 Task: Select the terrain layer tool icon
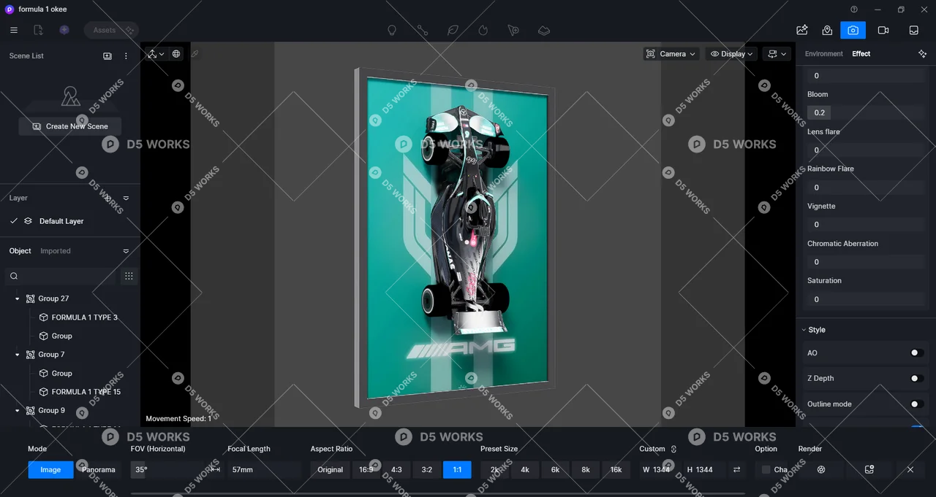pos(544,31)
